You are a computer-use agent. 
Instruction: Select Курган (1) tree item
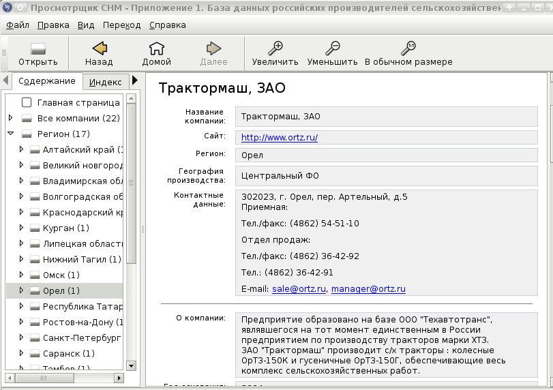coord(66,228)
